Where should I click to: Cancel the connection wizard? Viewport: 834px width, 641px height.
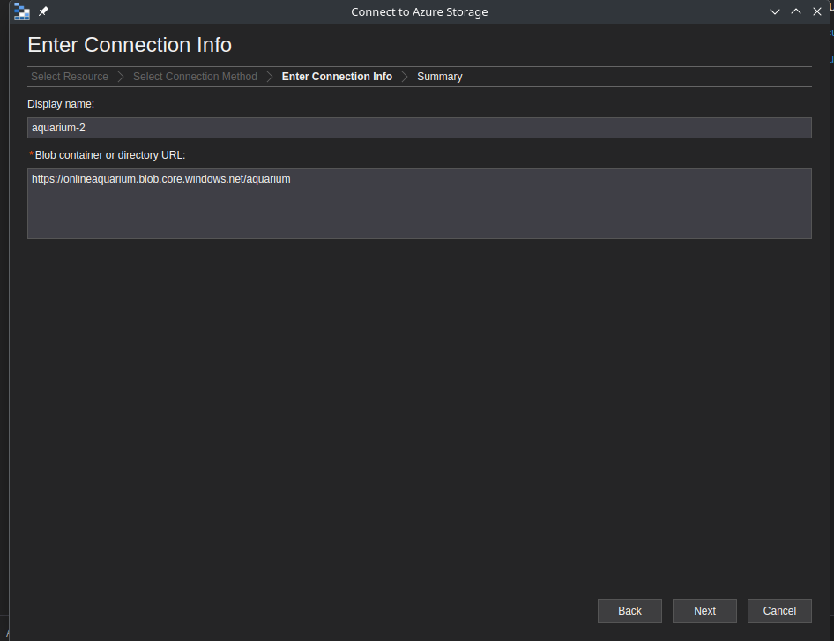(x=779, y=611)
